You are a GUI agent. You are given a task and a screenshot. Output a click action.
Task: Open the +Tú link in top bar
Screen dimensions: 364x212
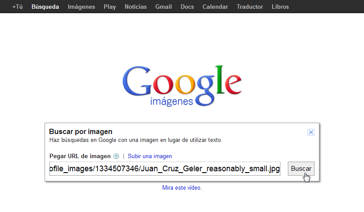pyautogui.click(x=17, y=7)
